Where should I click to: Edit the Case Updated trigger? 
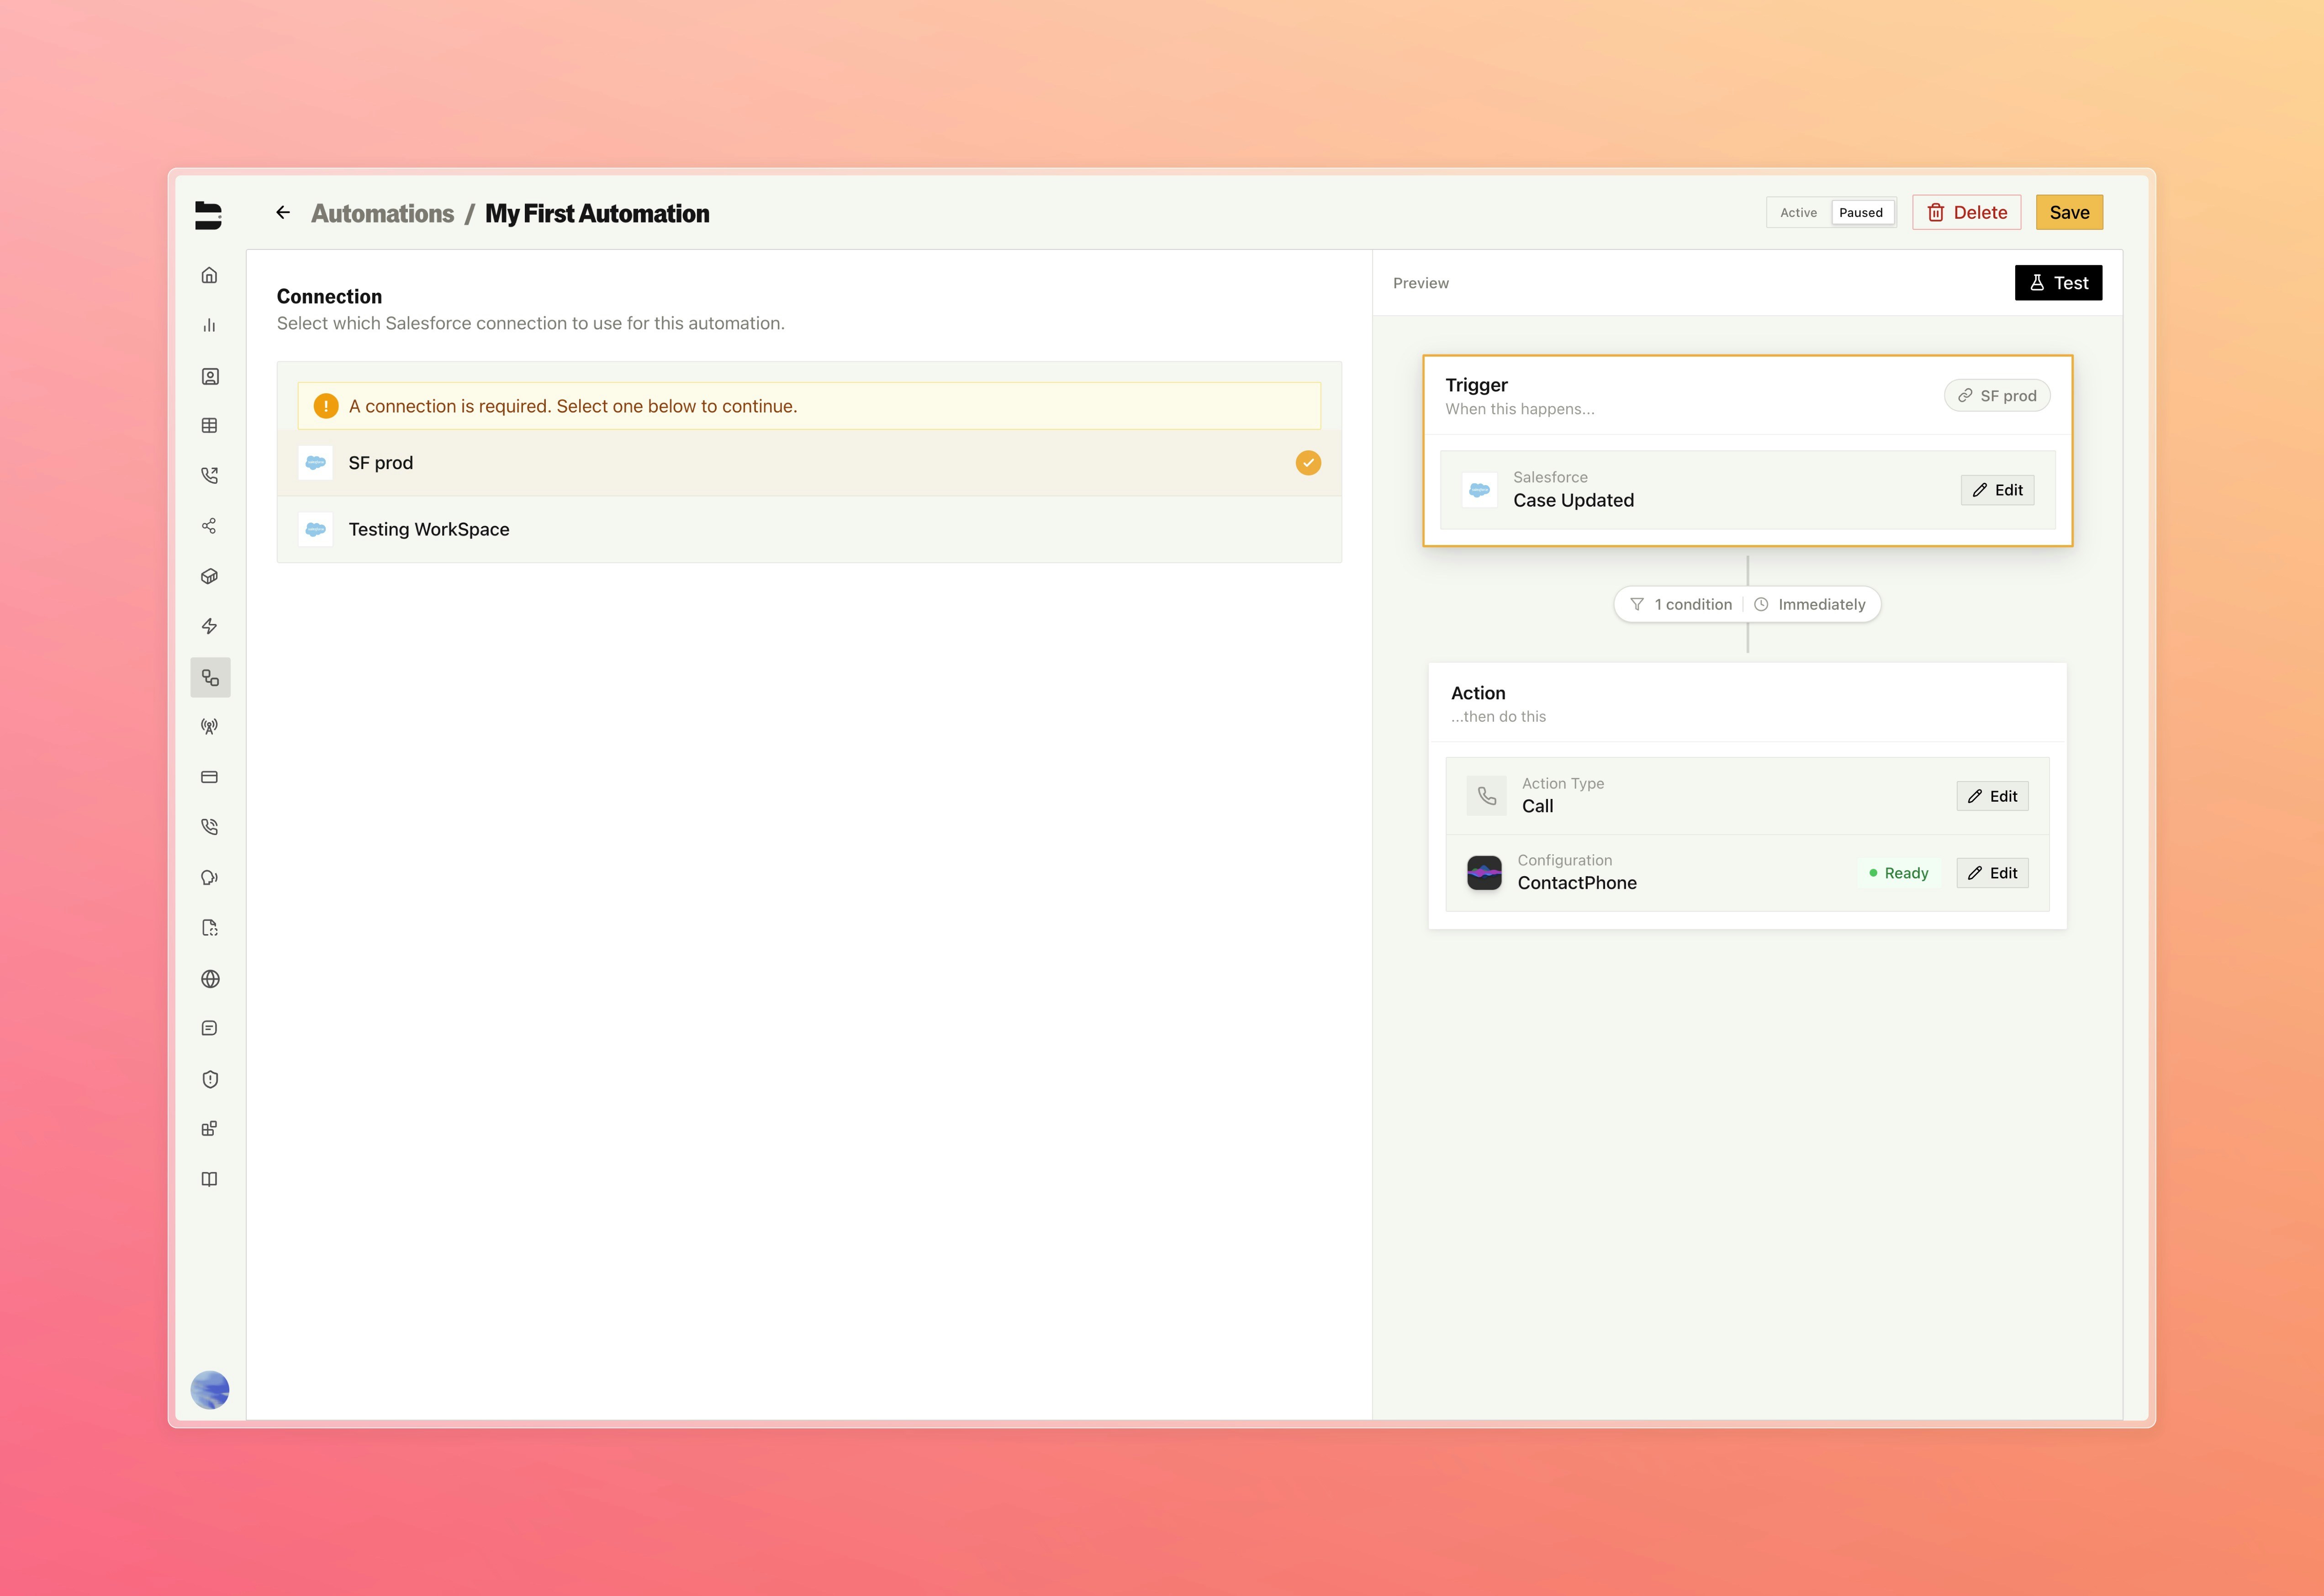coord(1996,490)
